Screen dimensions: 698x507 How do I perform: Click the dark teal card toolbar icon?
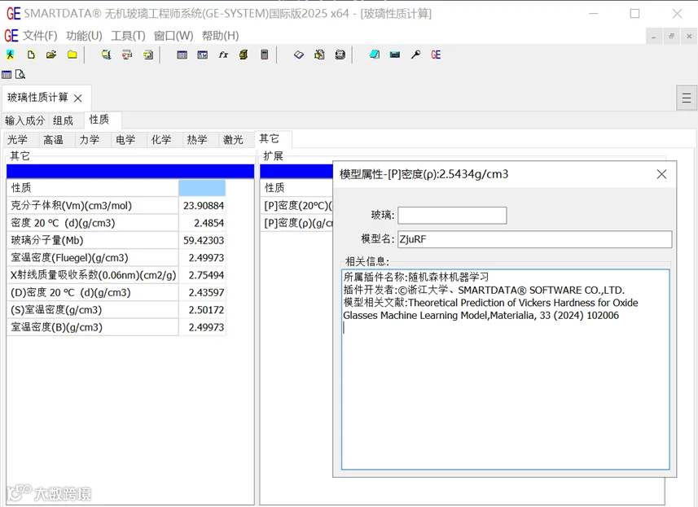[395, 55]
